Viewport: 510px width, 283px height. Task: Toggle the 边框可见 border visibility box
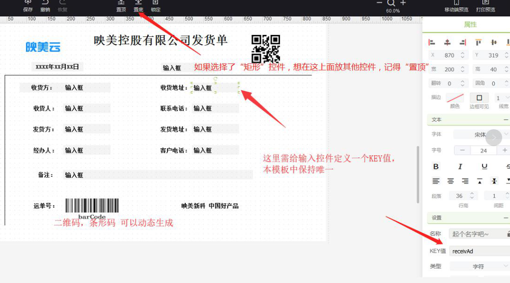[479, 98]
